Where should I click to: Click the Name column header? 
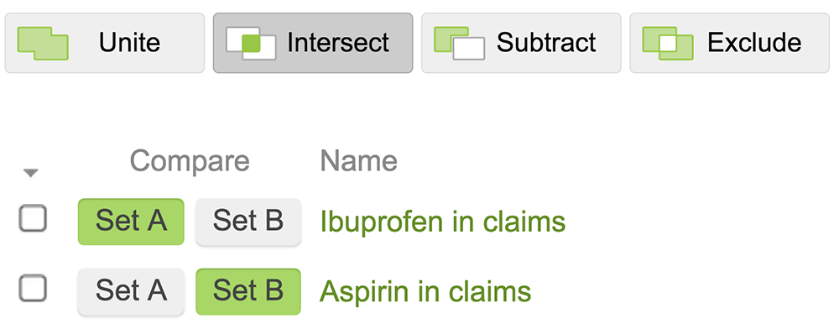pos(358,161)
